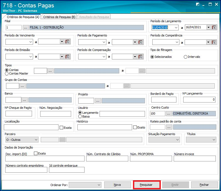Enable Exato checkbox for Histórico
This screenshot has height=191, width=221.
[x=135, y=127]
